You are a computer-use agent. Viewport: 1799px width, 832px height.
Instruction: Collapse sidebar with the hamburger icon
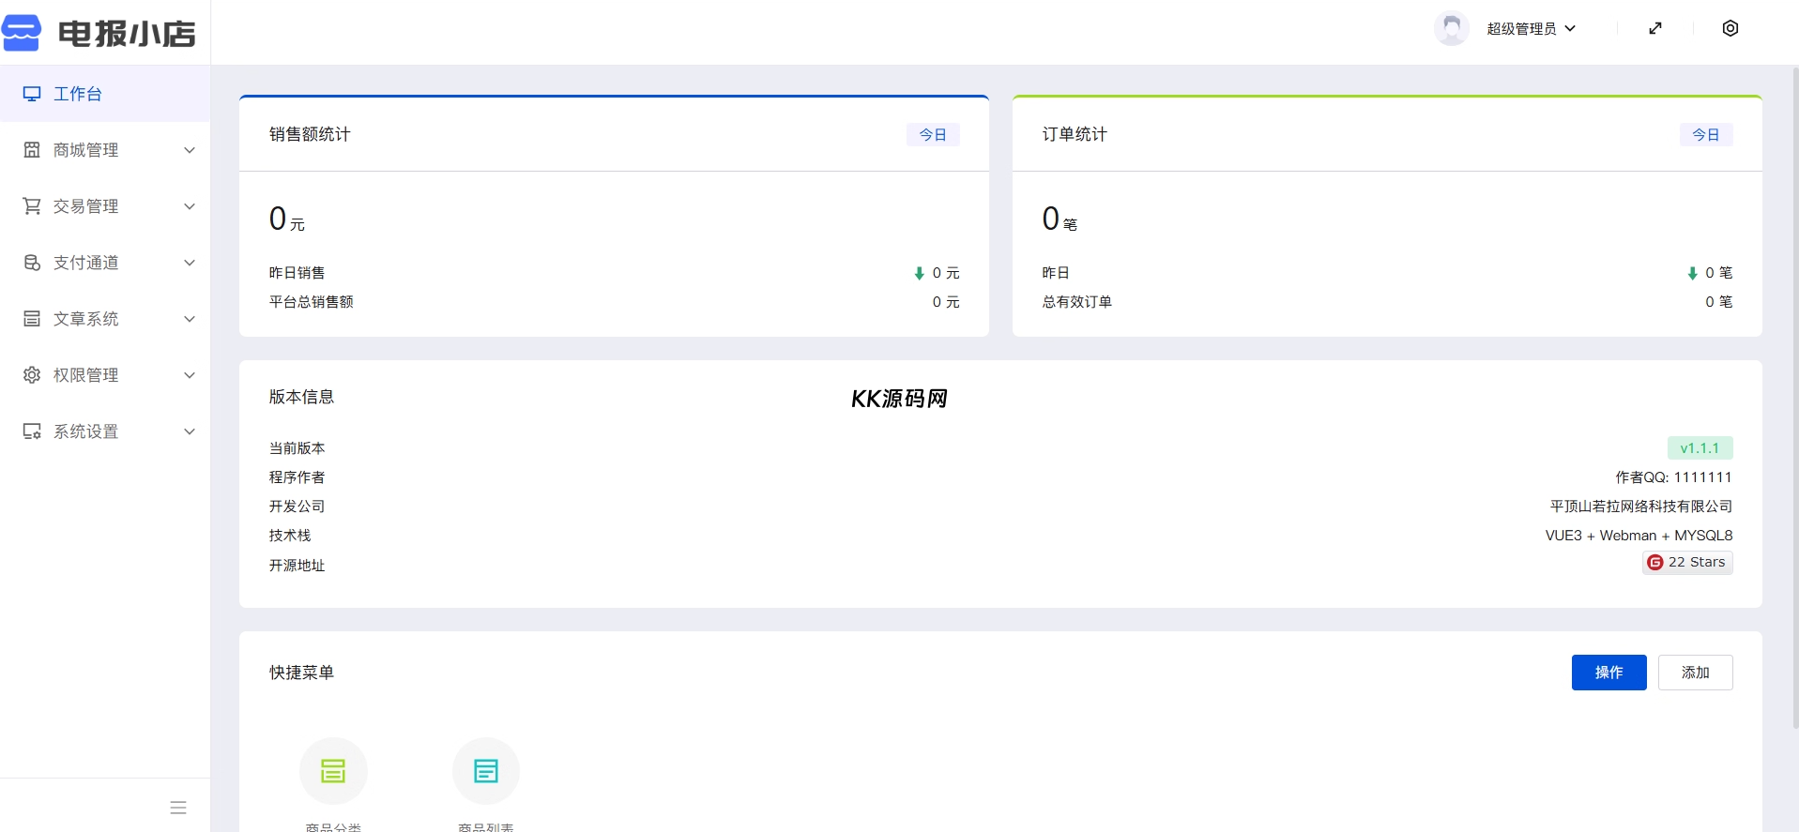(x=178, y=808)
